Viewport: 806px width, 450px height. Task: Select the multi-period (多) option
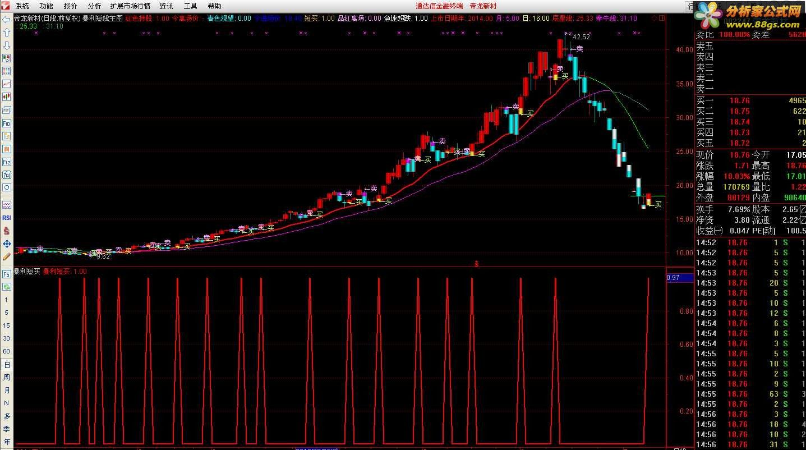coord(7,416)
